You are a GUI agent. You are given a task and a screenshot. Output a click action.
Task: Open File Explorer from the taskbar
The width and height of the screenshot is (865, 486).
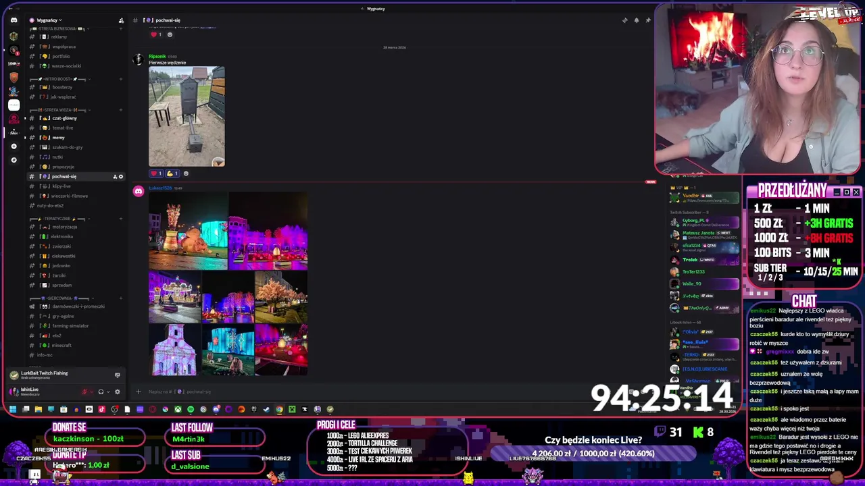[x=39, y=409]
